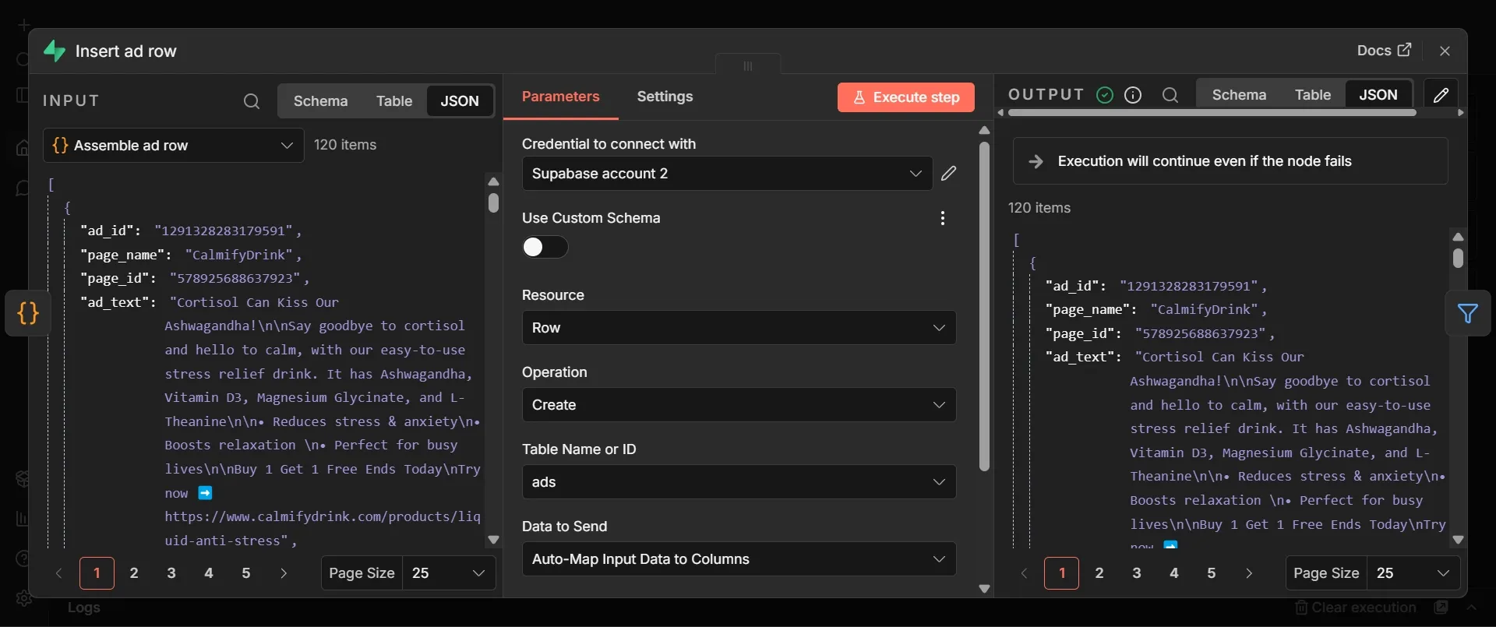1496x627 pixels.
Task: Switch output view to Schema
Action: point(1239,95)
